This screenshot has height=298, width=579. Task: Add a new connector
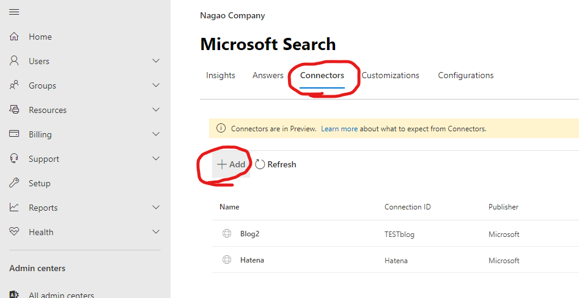pyautogui.click(x=231, y=164)
